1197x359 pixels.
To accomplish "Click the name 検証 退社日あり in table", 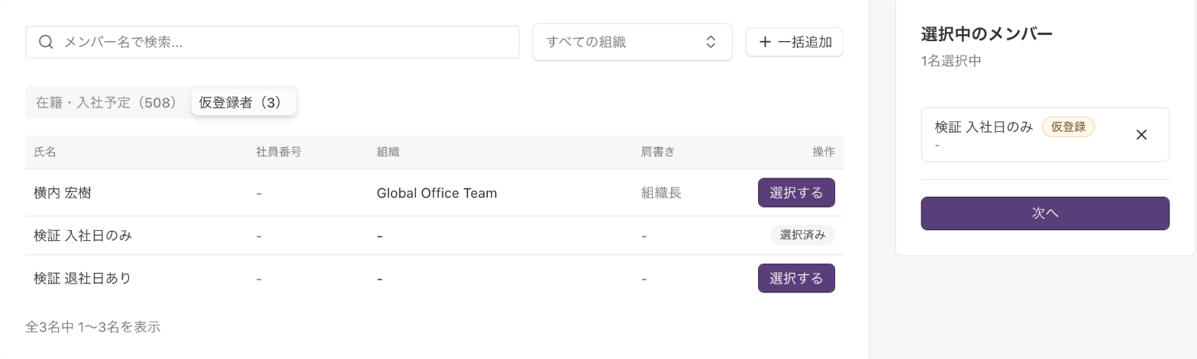I will pyautogui.click(x=82, y=278).
